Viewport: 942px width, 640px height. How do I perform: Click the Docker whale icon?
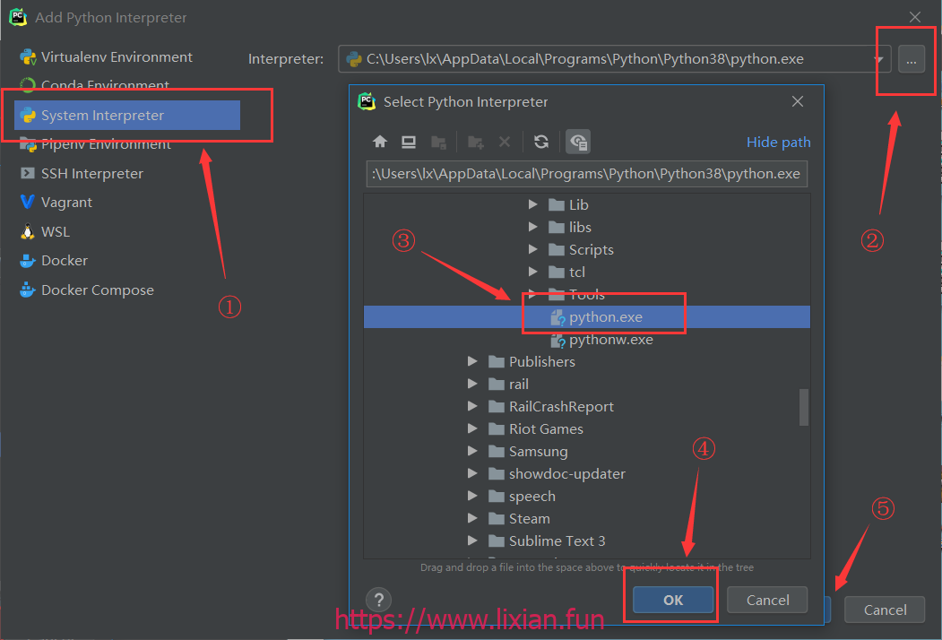tap(28, 261)
